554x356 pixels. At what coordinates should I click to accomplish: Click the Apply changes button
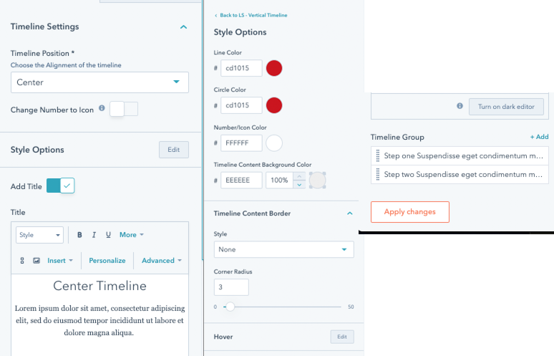410,212
